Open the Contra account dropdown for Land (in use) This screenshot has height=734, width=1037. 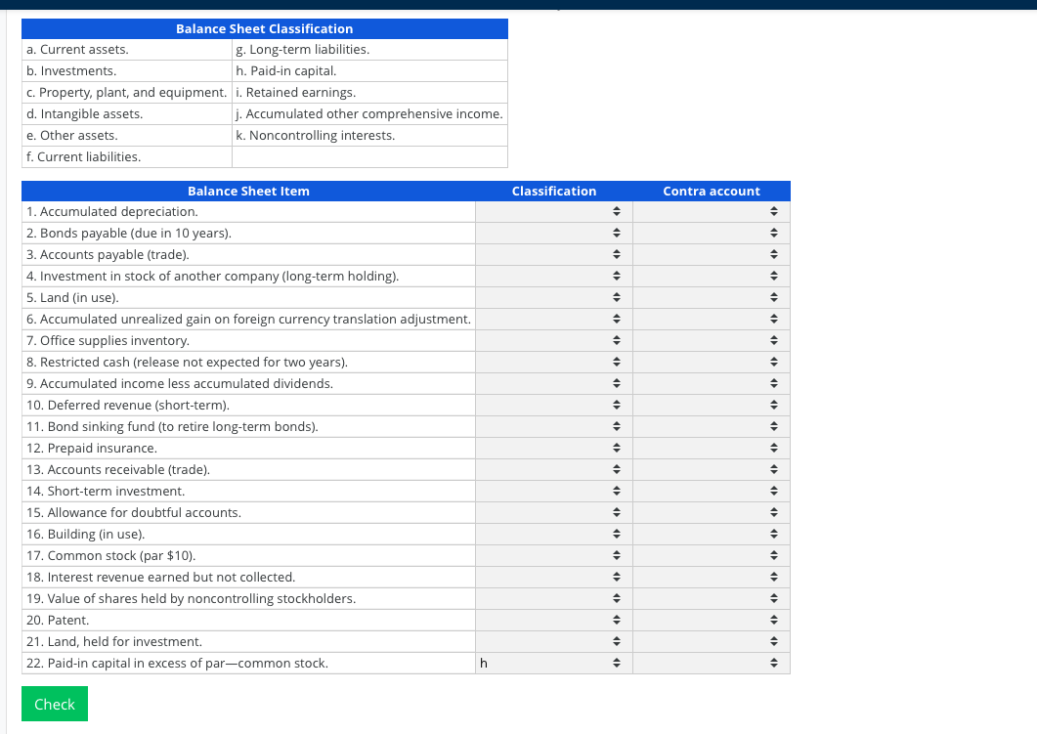click(x=712, y=297)
